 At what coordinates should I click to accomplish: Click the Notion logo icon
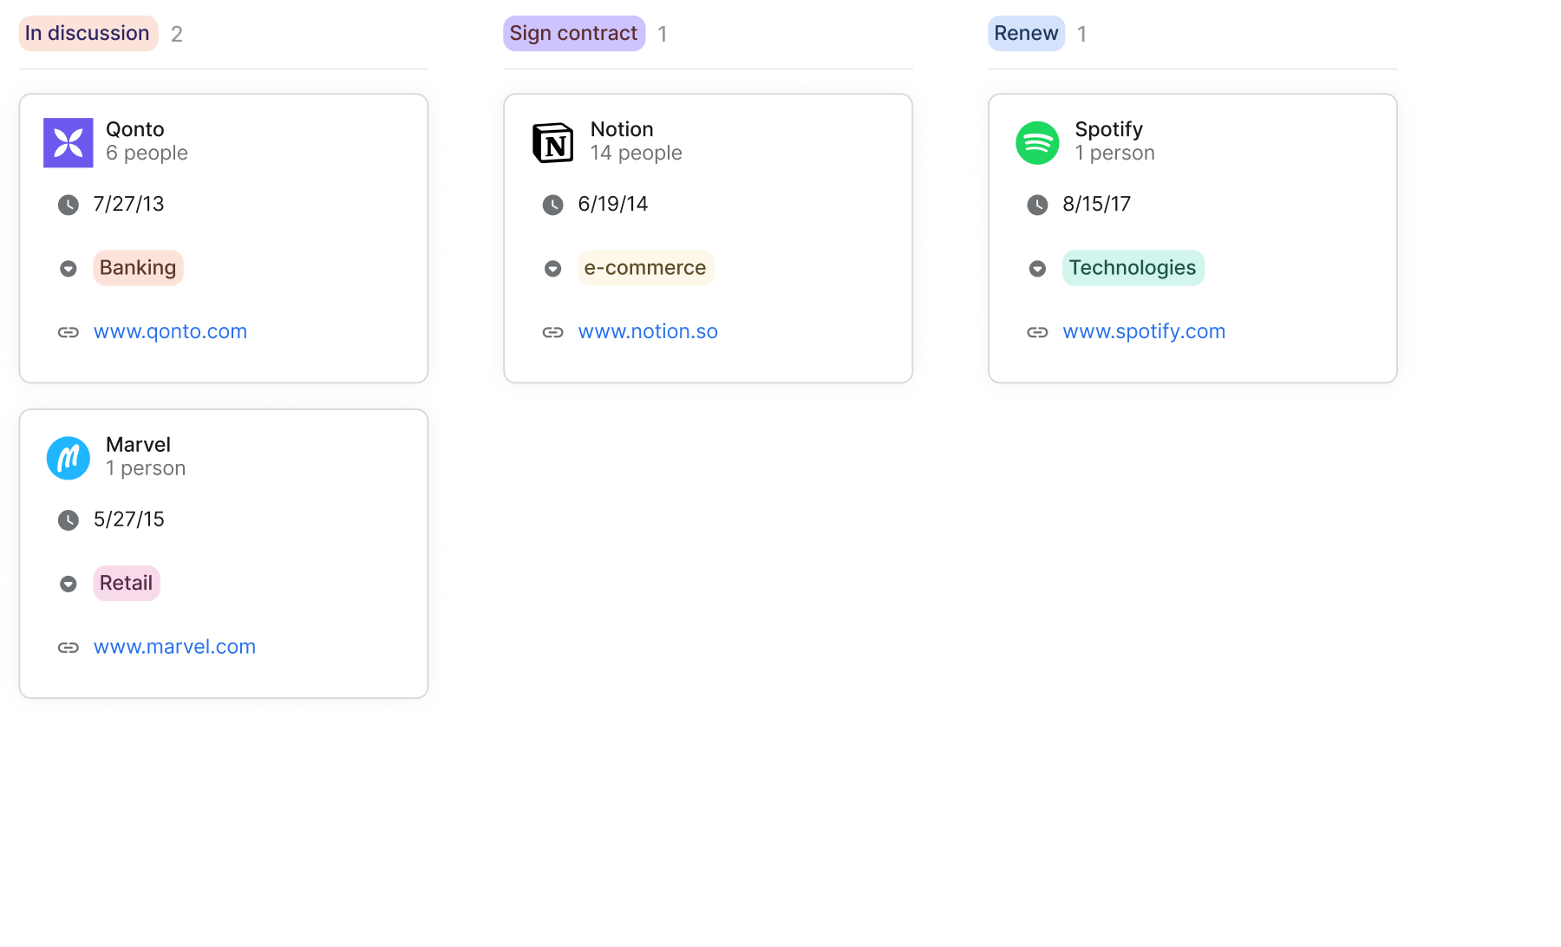point(552,142)
